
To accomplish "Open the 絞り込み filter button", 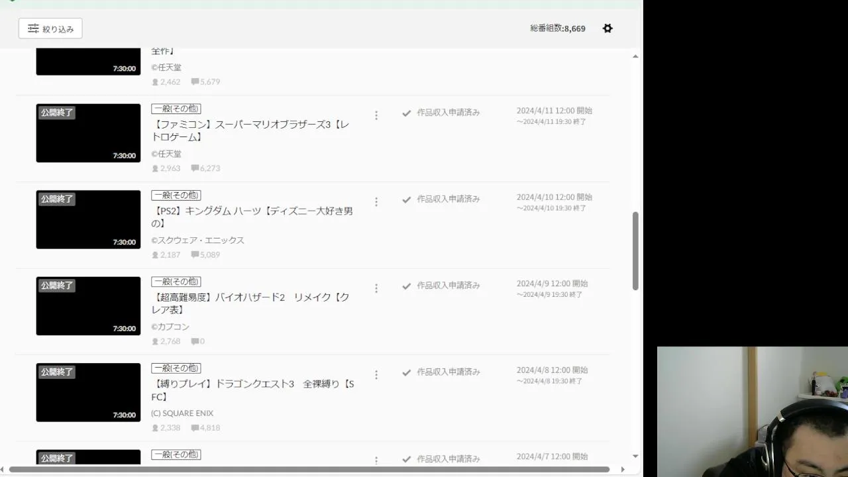I will [50, 28].
